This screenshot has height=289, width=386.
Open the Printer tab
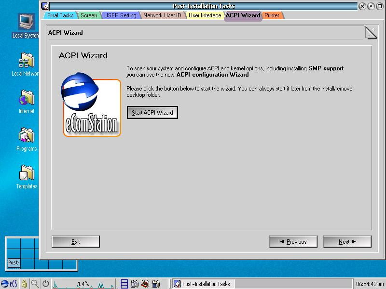click(272, 15)
